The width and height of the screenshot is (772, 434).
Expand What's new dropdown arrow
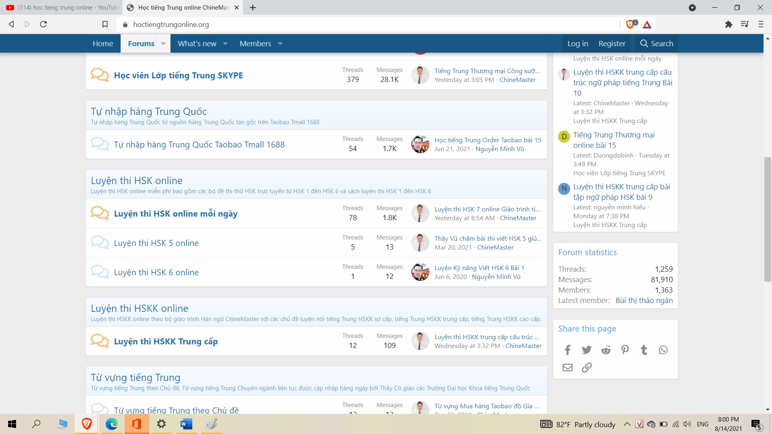click(225, 43)
